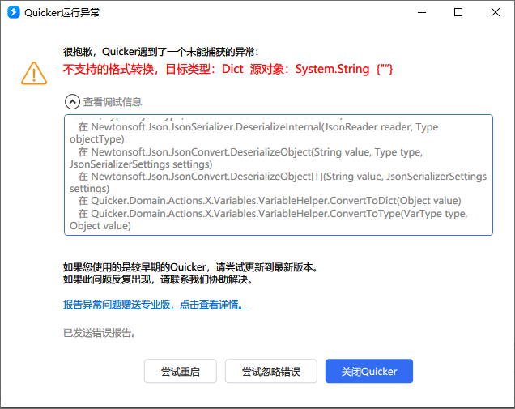Click the 尝试重启 button
Image resolution: width=515 pixels, height=409 pixels.
[x=181, y=371]
